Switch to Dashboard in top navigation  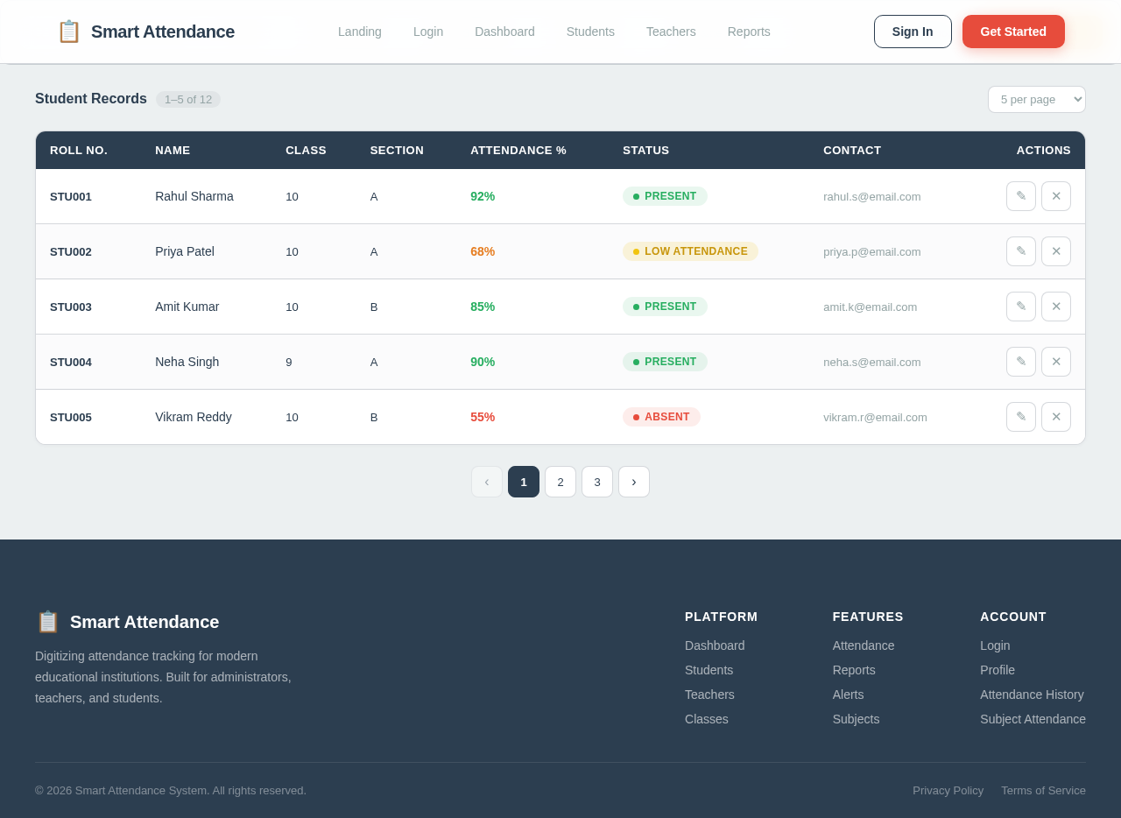click(504, 32)
